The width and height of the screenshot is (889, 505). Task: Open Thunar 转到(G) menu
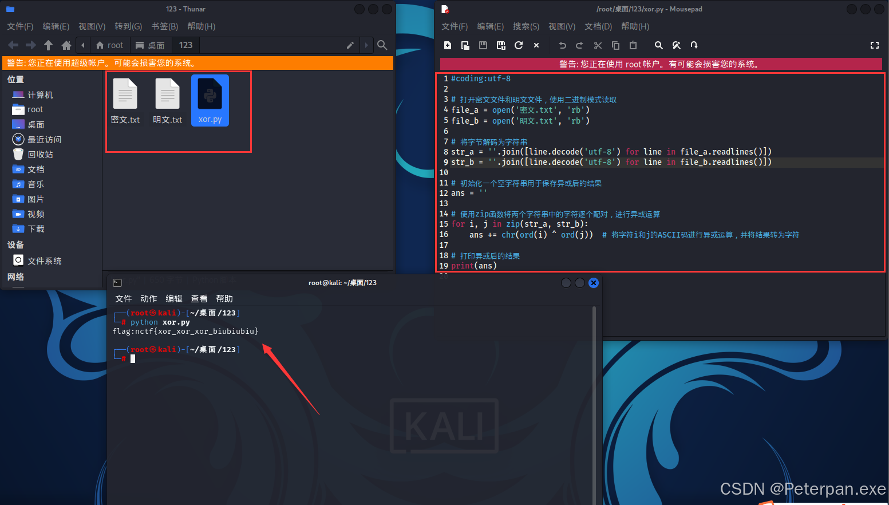click(x=128, y=26)
